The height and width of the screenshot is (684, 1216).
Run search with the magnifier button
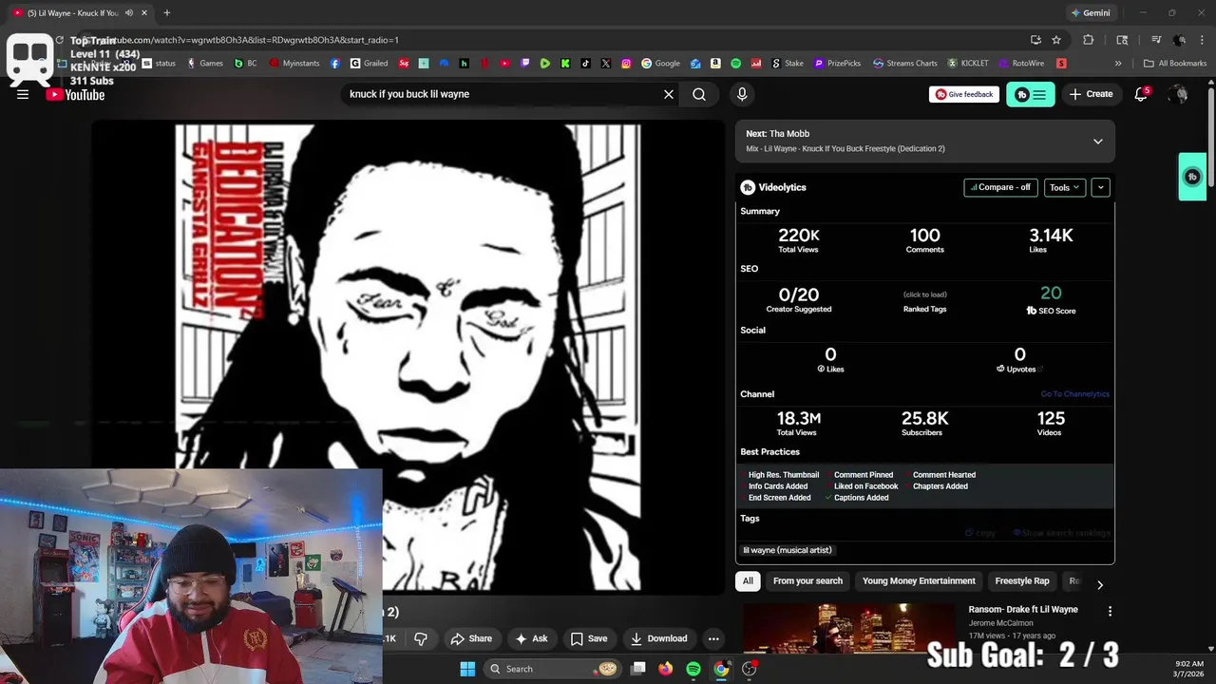tap(699, 94)
